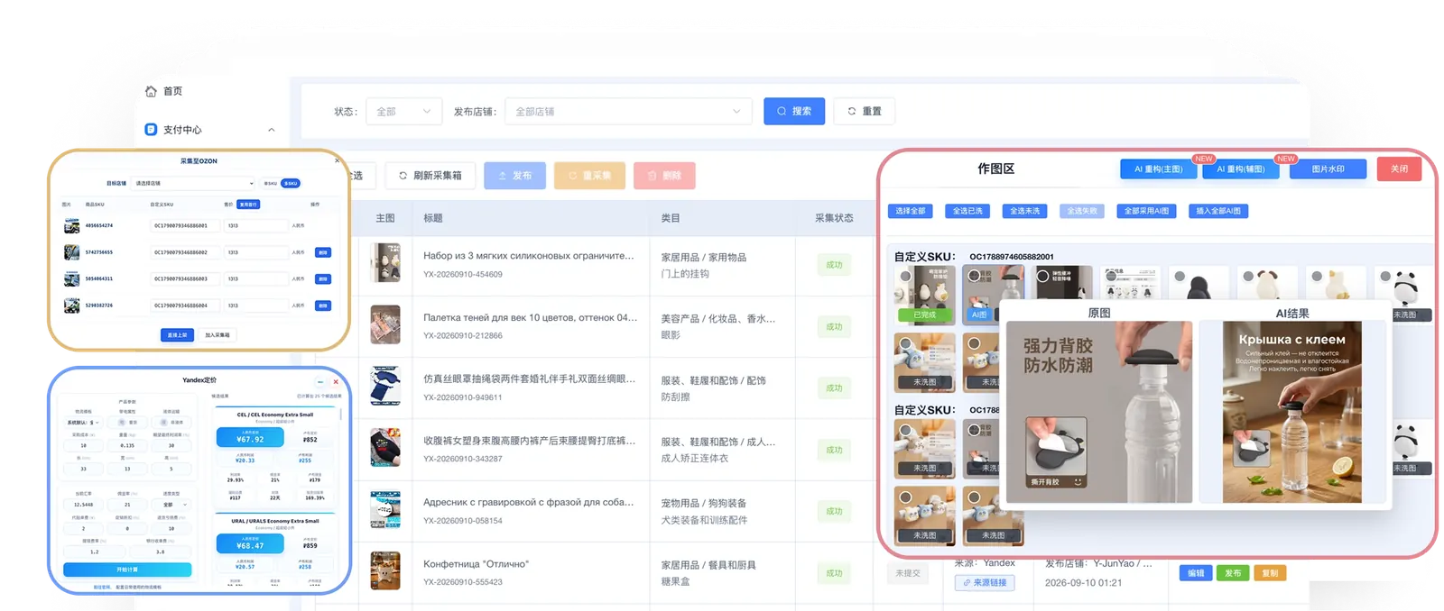Close the 采集至OZON dialog with its X
This screenshot has height=611, width=1444.
(x=337, y=160)
